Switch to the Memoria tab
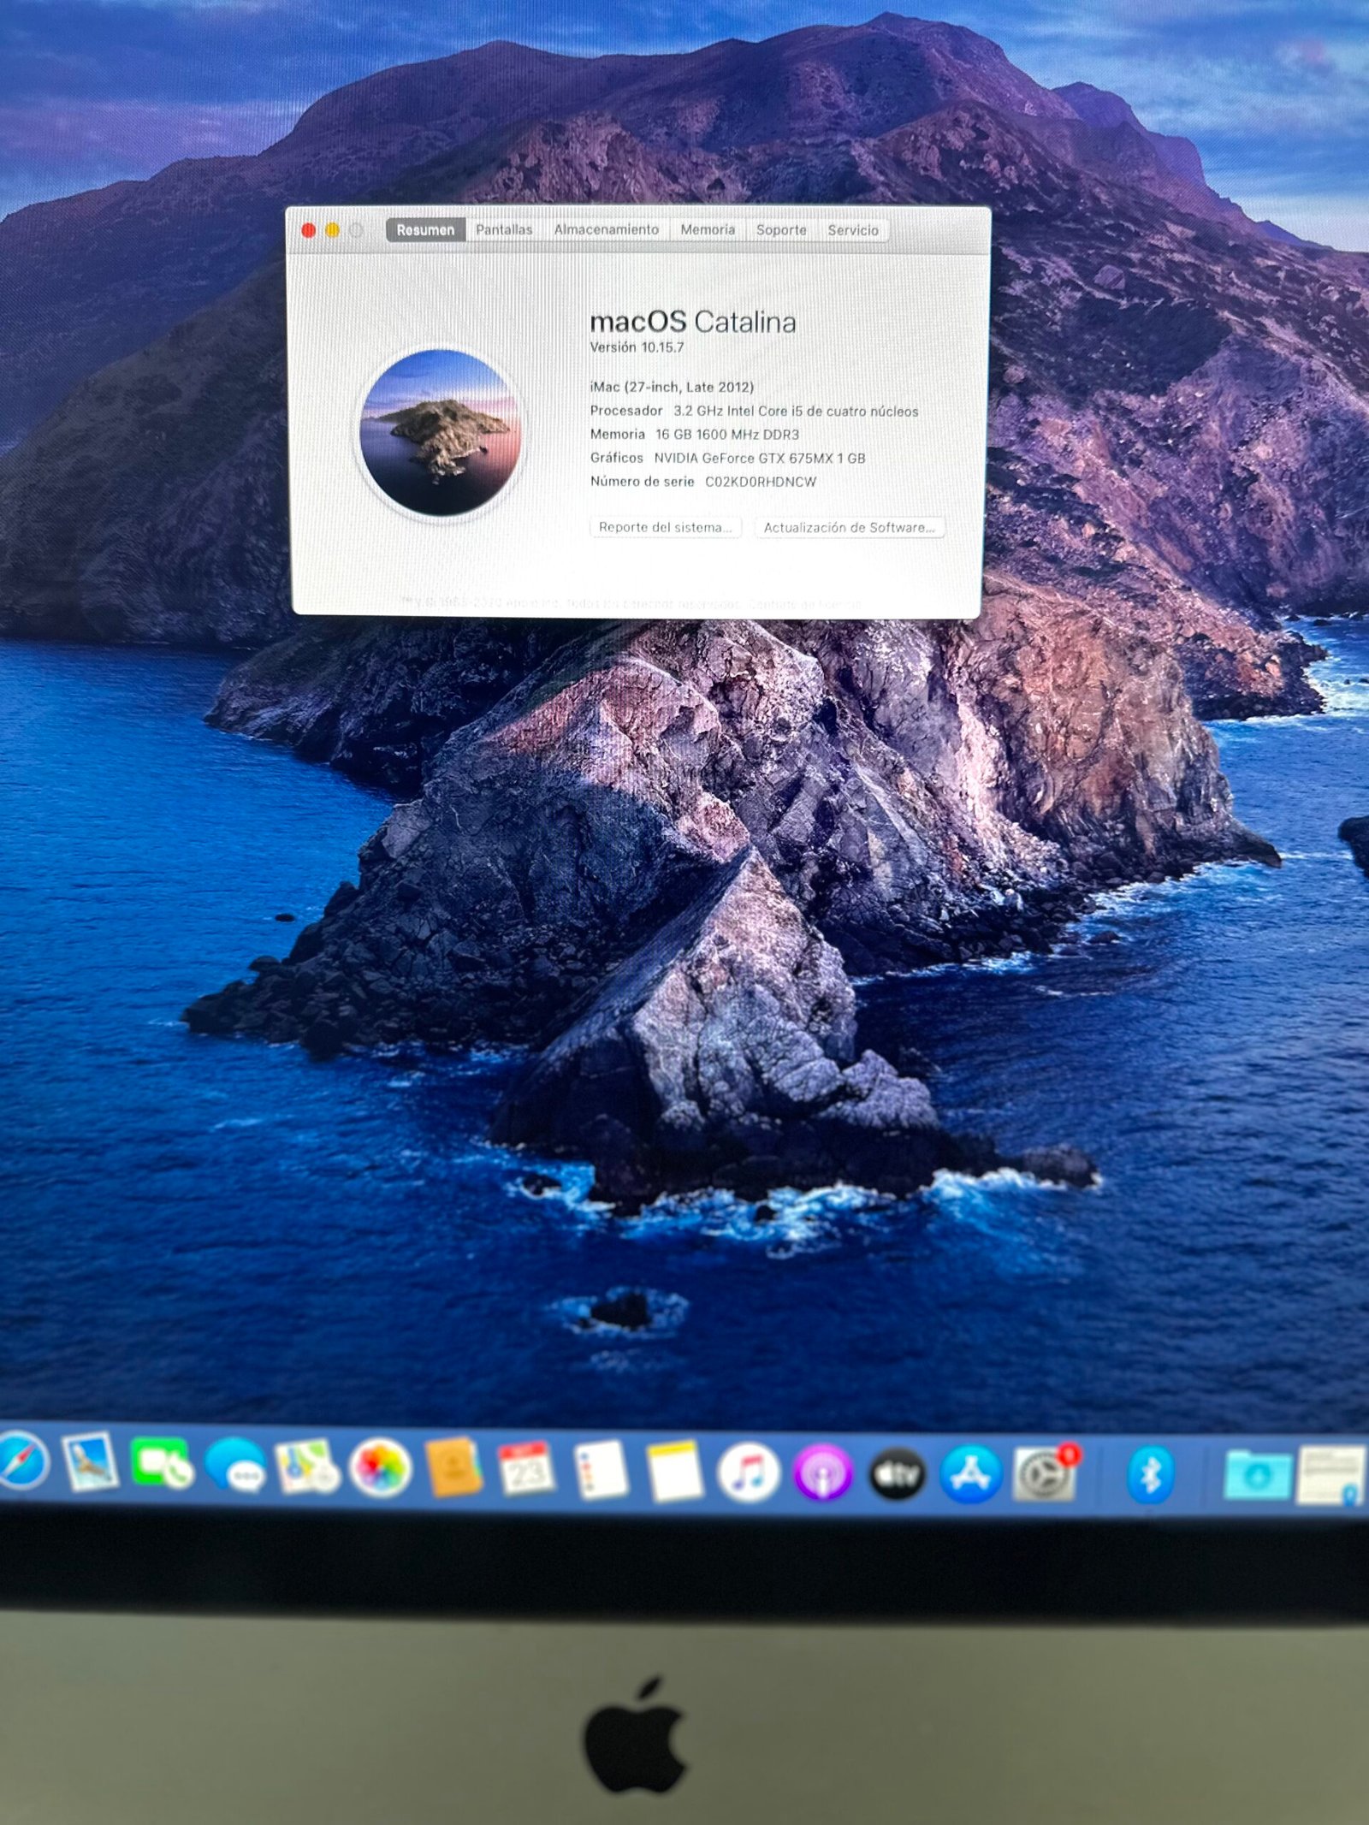The width and height of the screenshot is (1369, 1825). pos(708,229)
